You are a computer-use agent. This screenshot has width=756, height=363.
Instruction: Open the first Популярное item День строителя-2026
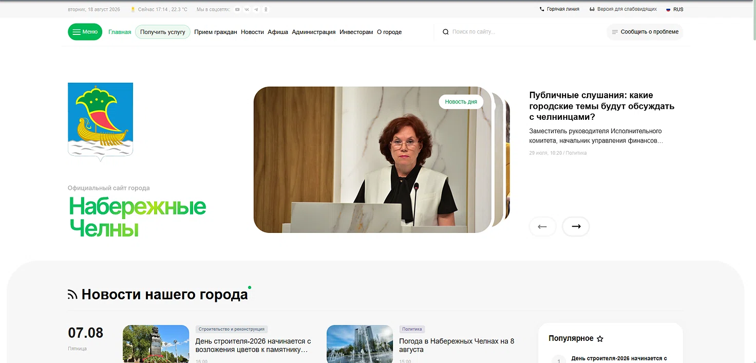pos(619,358)
